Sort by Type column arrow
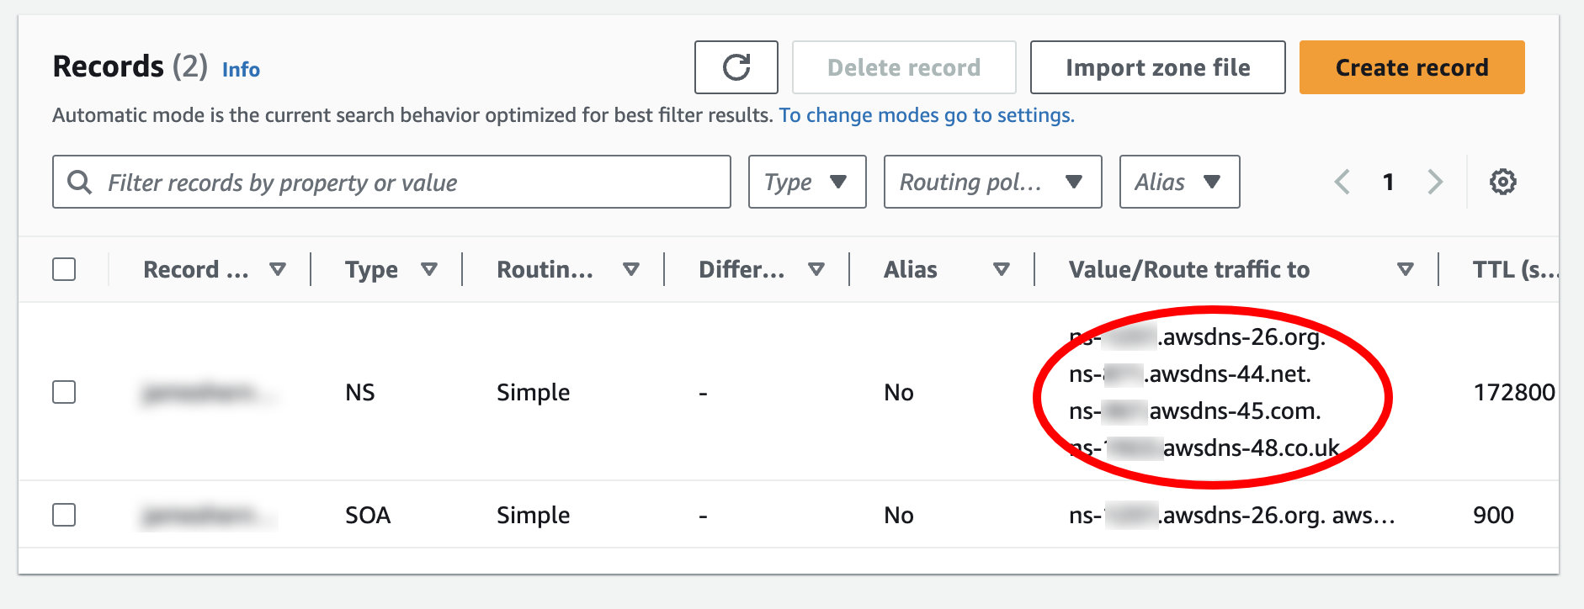This screenshot has height=609, width=1584. (x=429, y=269)
